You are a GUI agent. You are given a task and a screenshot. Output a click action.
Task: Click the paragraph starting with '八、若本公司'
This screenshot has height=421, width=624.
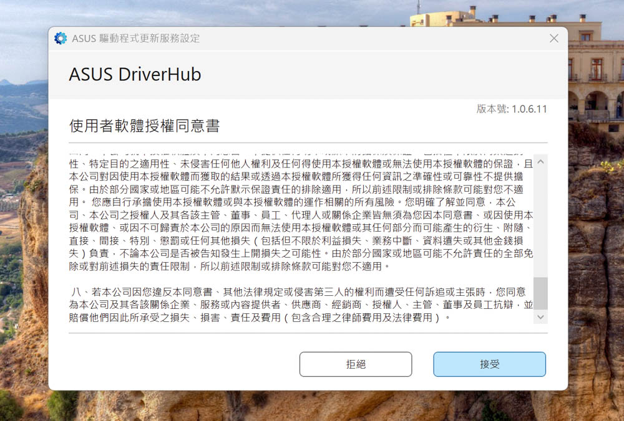tap(297, 292)
